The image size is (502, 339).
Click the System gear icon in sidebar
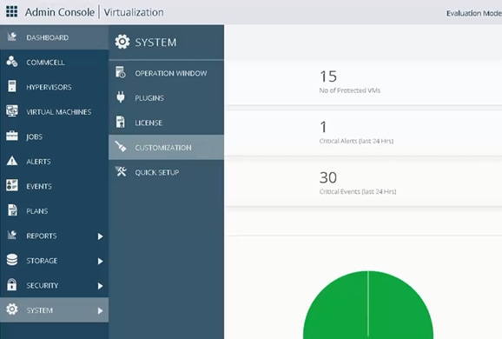tap(12, 309)
